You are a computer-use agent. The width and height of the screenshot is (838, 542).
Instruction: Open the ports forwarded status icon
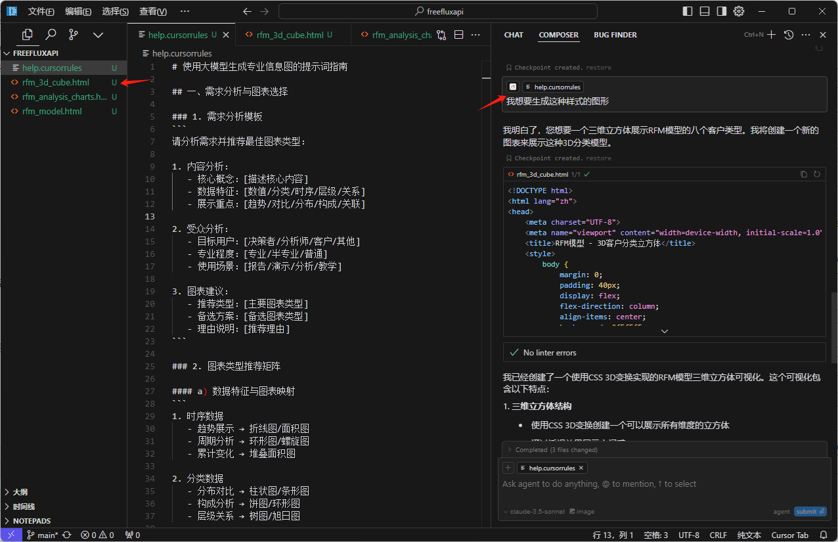tap(132, 535)
